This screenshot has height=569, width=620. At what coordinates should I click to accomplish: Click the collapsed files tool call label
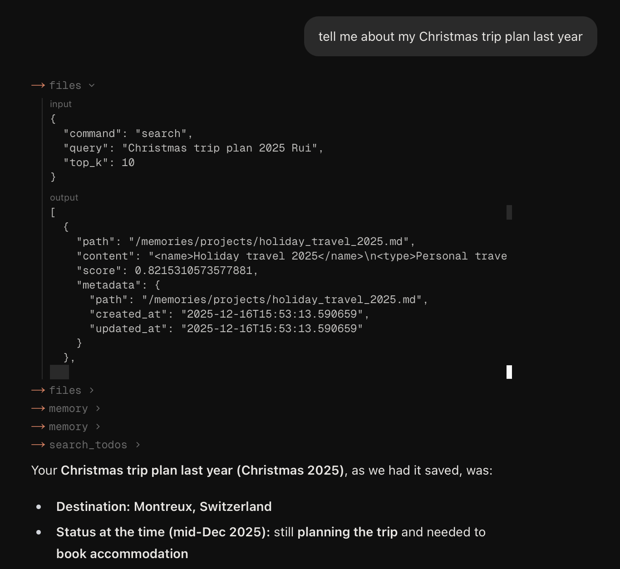65,390
